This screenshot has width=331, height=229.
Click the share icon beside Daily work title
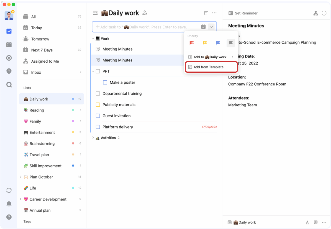tap(145, 13)
